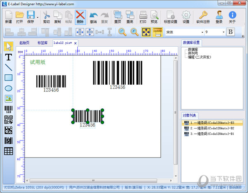Open the 关于 about info icon
The height and width of the screenshot is (193, 248).
[232, 17]
